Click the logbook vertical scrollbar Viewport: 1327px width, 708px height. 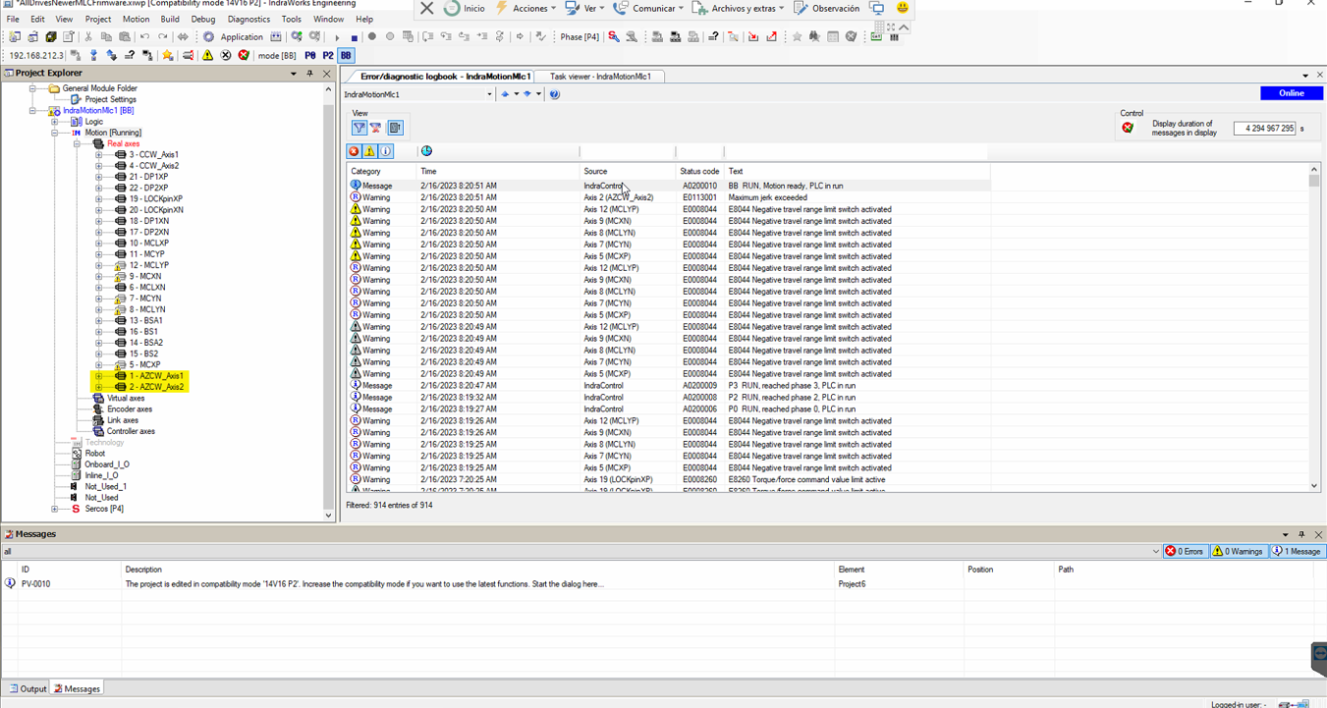[x=1314, y=329]
